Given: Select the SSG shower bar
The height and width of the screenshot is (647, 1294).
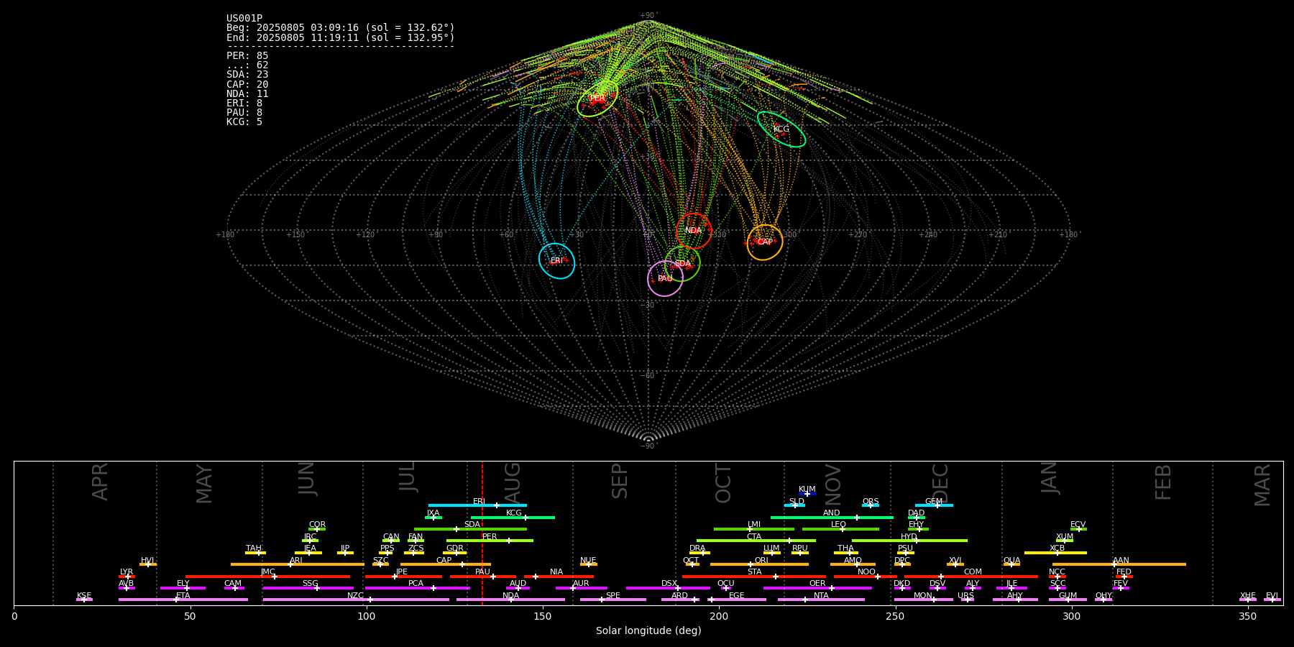Looking at the screenshot, I should click(x=308, y=588).
